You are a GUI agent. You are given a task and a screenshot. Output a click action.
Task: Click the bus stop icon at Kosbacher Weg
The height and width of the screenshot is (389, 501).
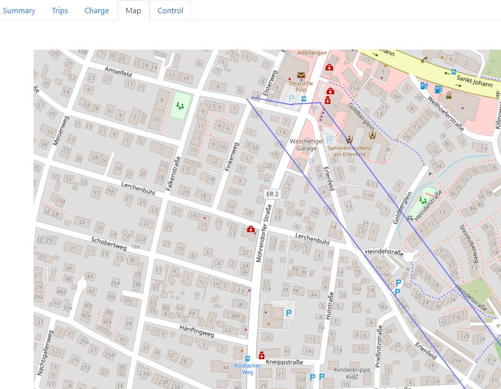[x=249, y=358]
